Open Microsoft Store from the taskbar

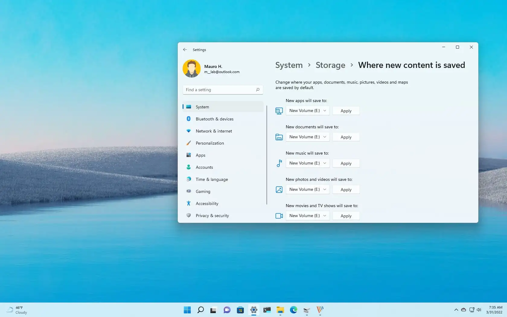pos(240,310)
